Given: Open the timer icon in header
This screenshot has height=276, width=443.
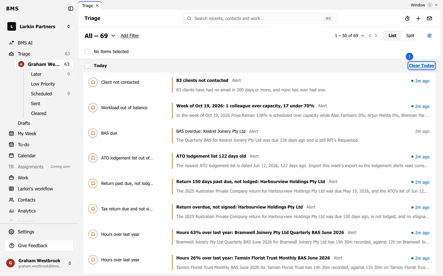Looking at the screenshot, I should click(x=407, y=18).
